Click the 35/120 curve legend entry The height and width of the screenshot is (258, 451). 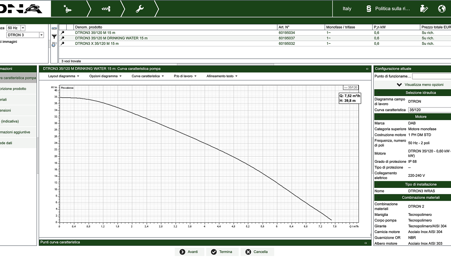[351, 88]
